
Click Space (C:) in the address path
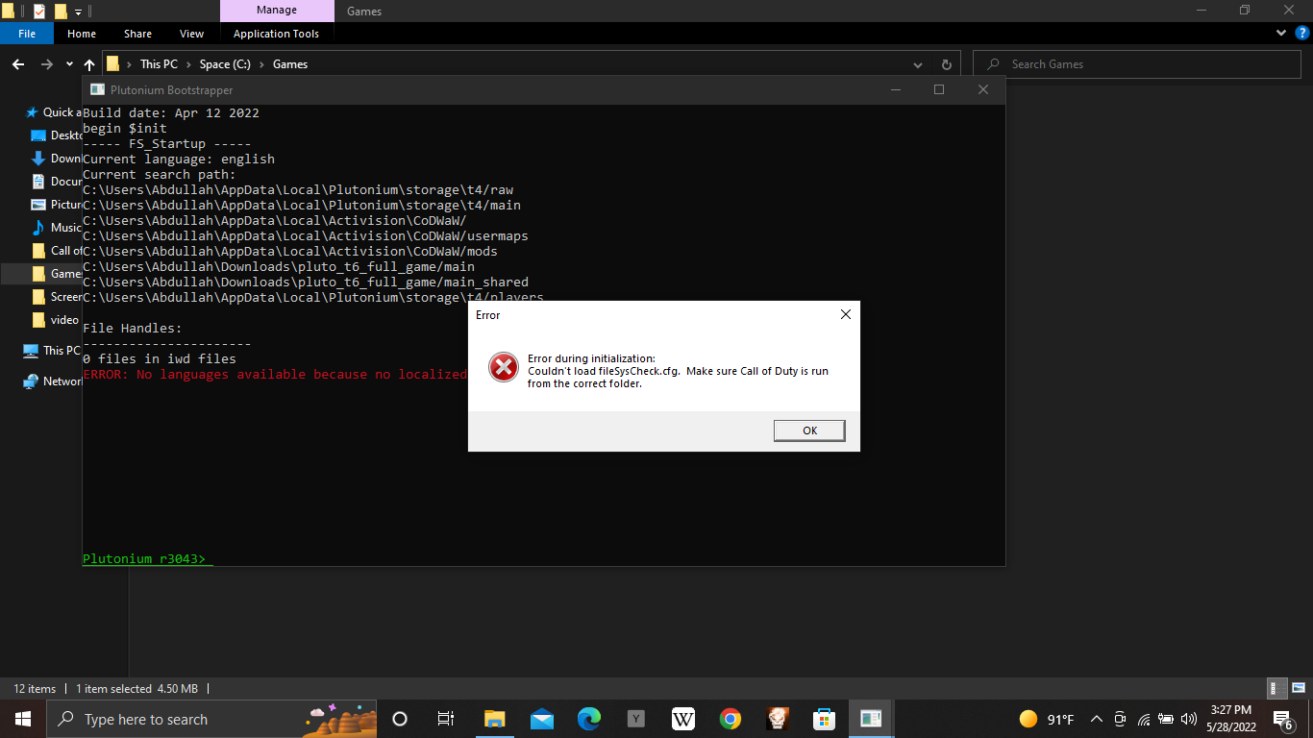click(x=225, y=64)
